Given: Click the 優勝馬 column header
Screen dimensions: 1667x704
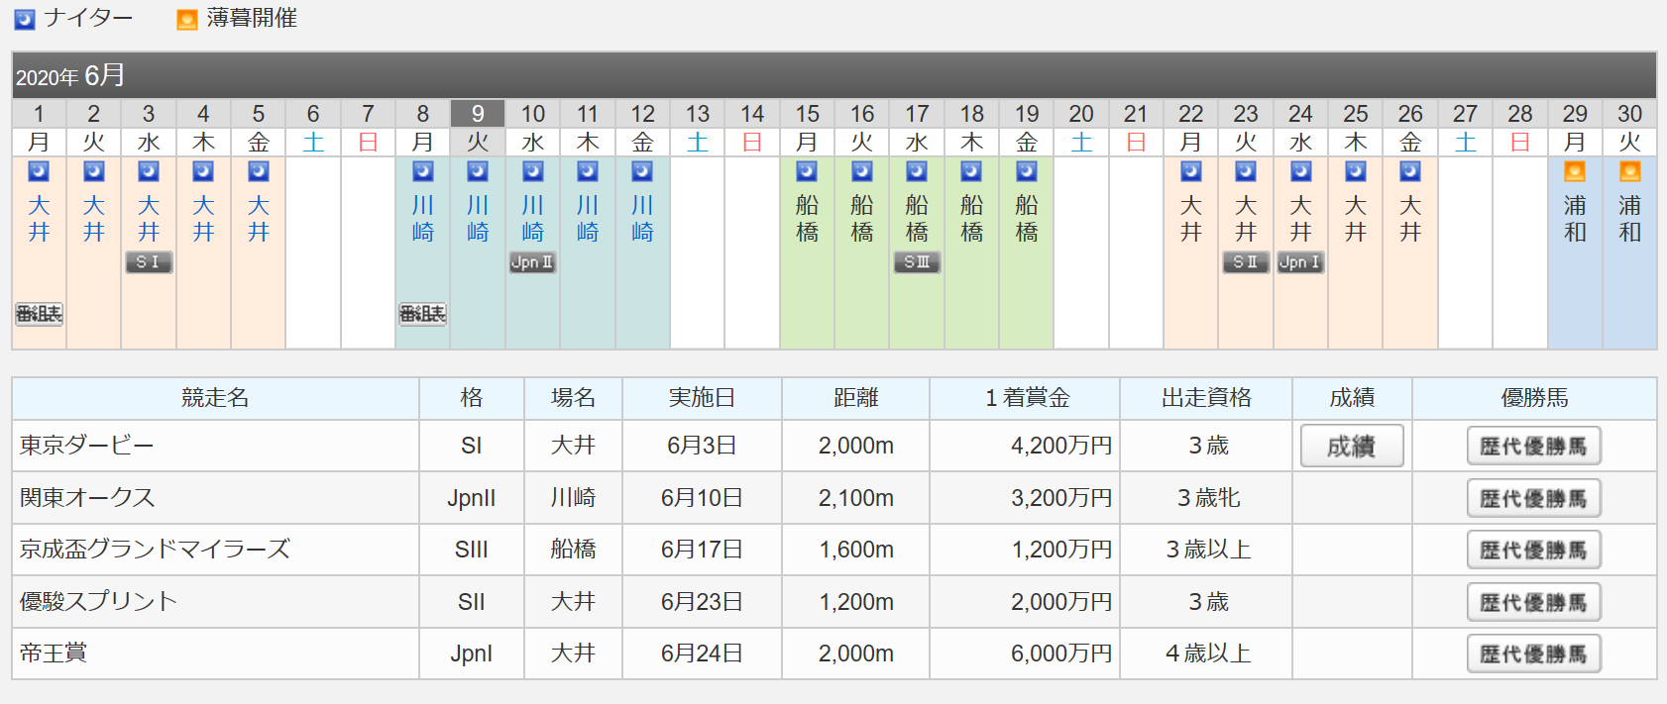Looking at the screenshot, I should [1534, 398].
